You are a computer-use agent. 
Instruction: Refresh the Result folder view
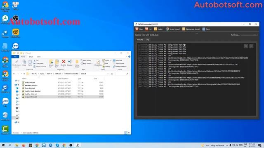(112, 74)
